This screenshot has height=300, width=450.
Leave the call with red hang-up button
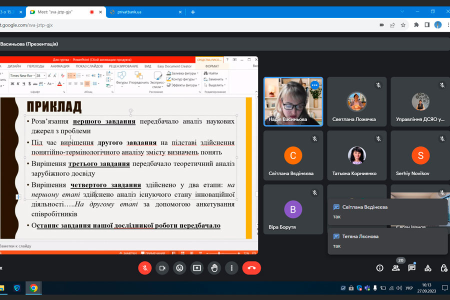(251, 268)
